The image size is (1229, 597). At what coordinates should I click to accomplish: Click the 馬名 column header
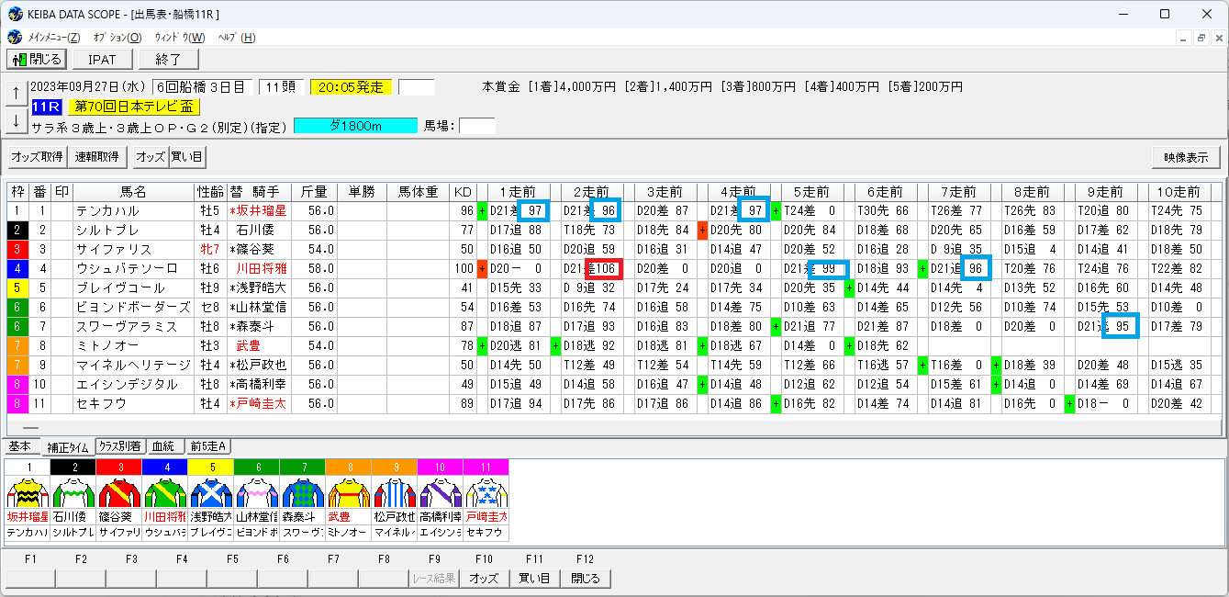point(133,192)
